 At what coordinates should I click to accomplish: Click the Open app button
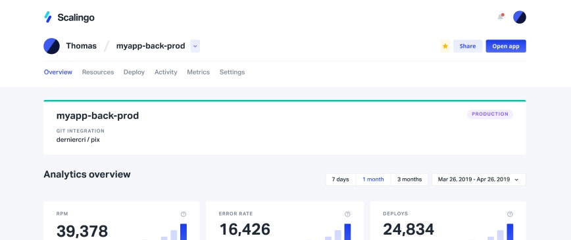pyautogui.click(x=506, y=46)
